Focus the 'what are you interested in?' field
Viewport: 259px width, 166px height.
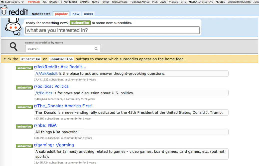pyautogui.click(x=112, y=30)
